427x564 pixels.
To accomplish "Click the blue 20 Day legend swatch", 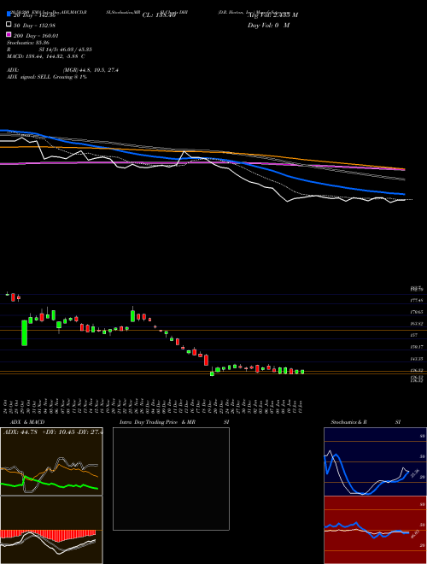I will (9, 14).
